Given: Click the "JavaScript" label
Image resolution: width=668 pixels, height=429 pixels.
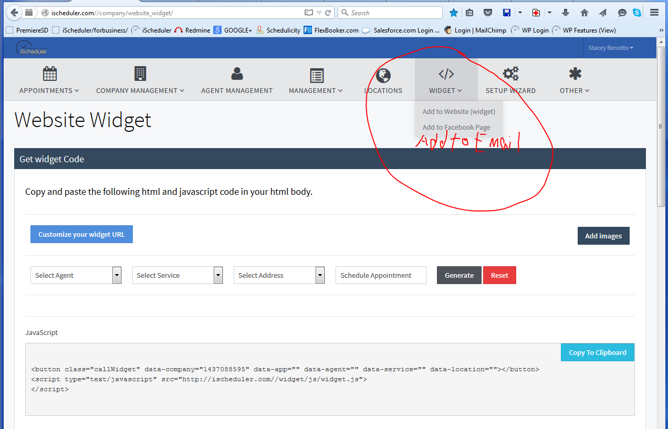Looking at the screenshot, I should coord(41,332).
